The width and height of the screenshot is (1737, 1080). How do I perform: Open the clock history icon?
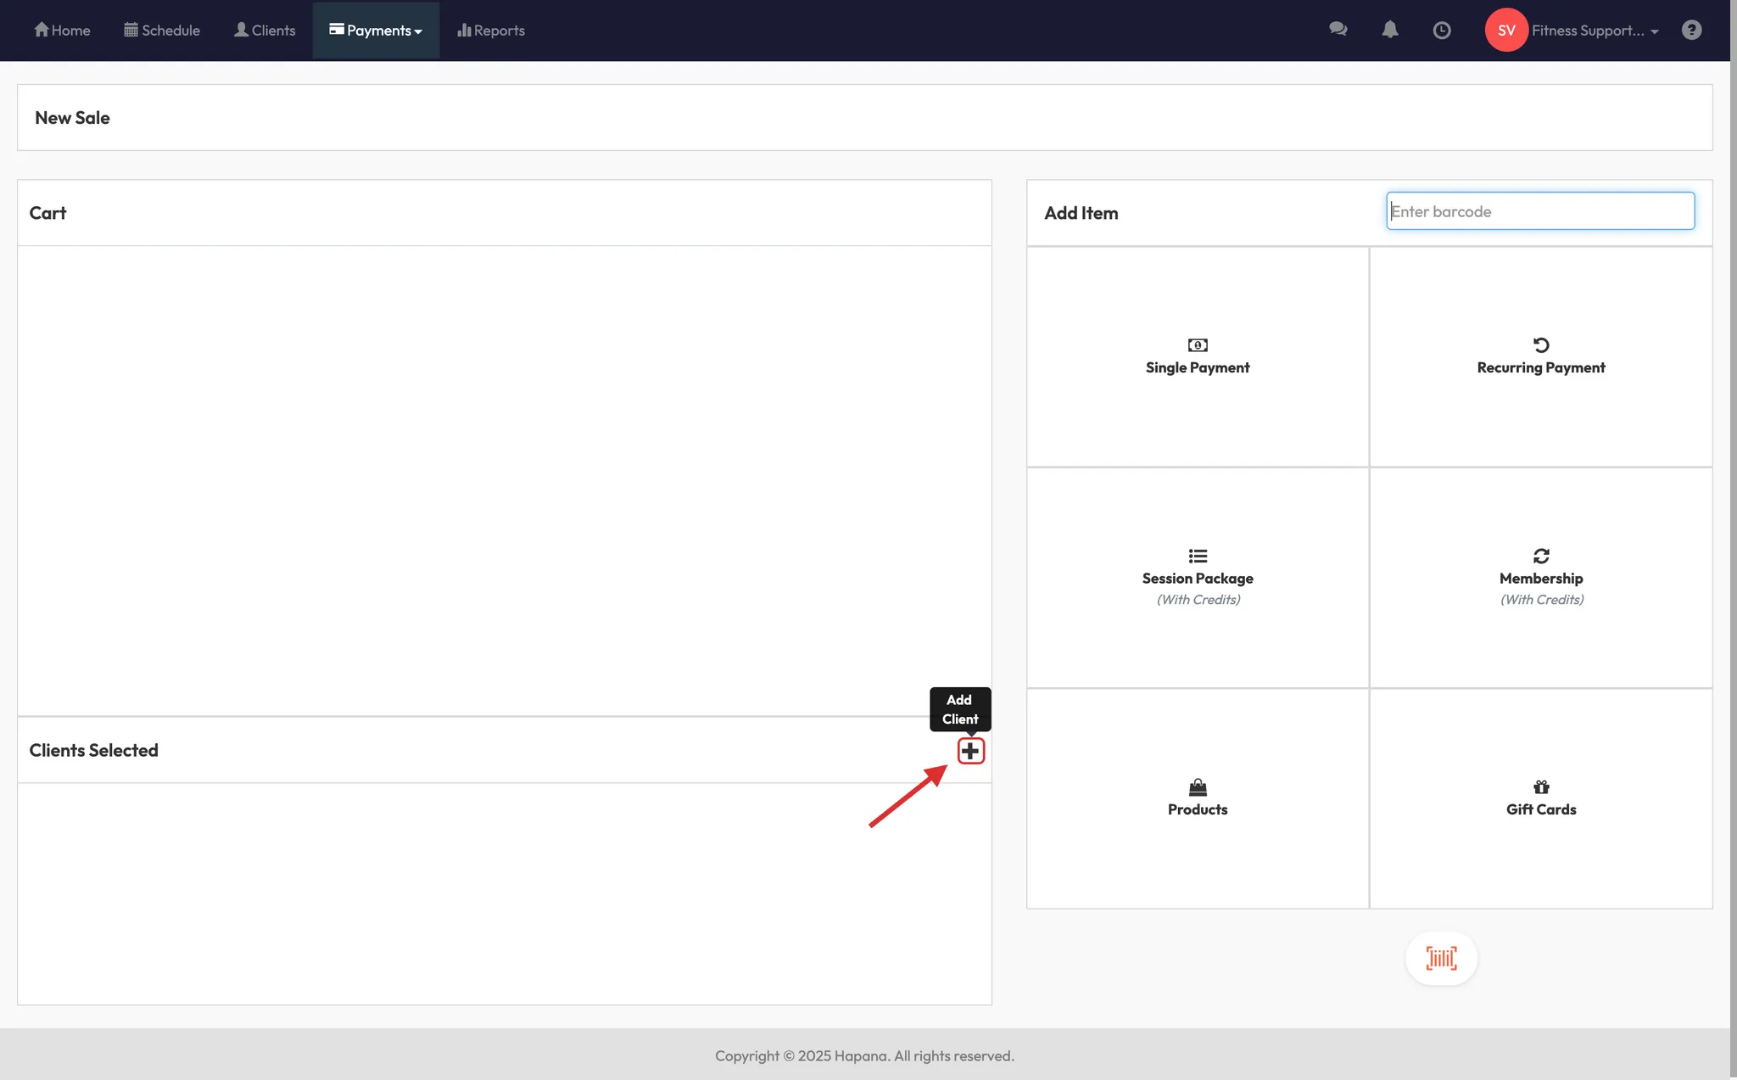pos(1441,31)
